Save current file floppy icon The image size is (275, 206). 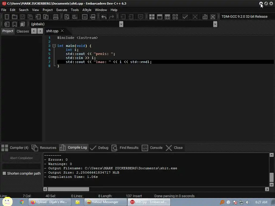22,17
